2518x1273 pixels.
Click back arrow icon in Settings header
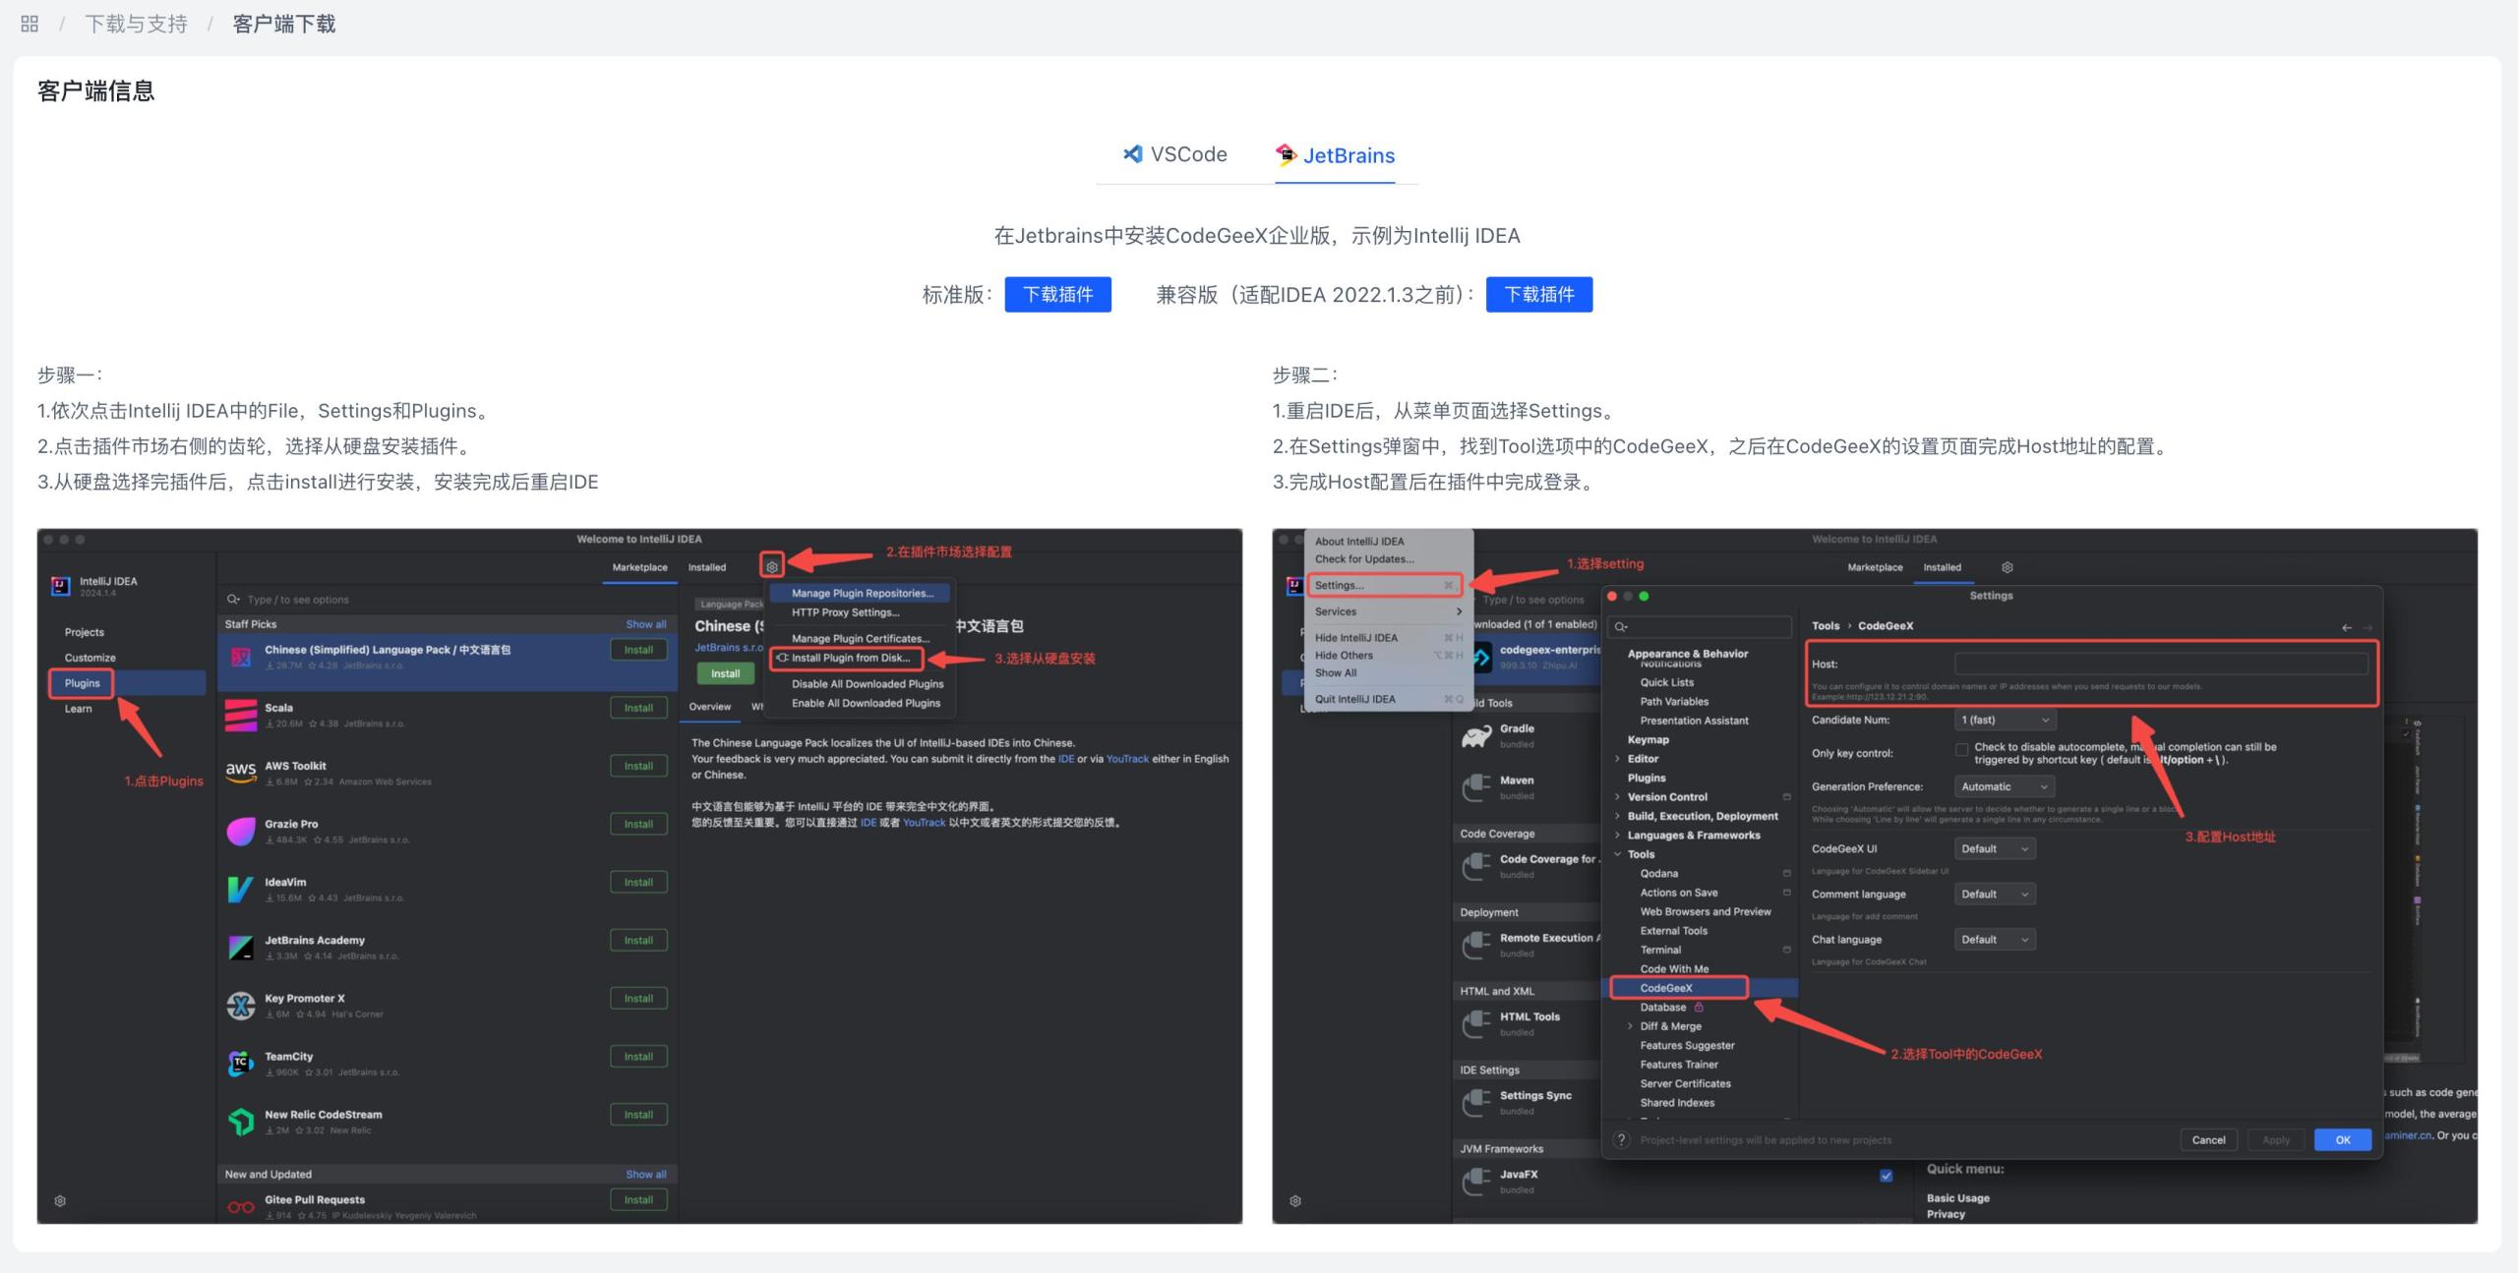[x=2347, y=627]
